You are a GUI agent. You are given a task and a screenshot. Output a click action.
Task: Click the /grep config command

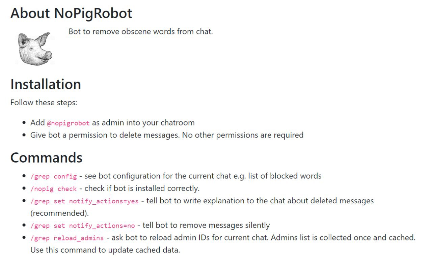point(54,176)
